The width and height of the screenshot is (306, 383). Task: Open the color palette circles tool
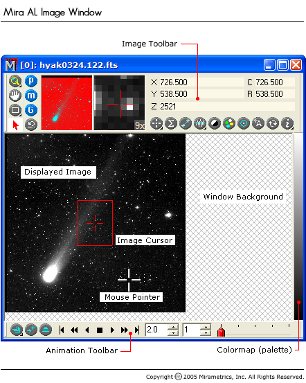229,123
